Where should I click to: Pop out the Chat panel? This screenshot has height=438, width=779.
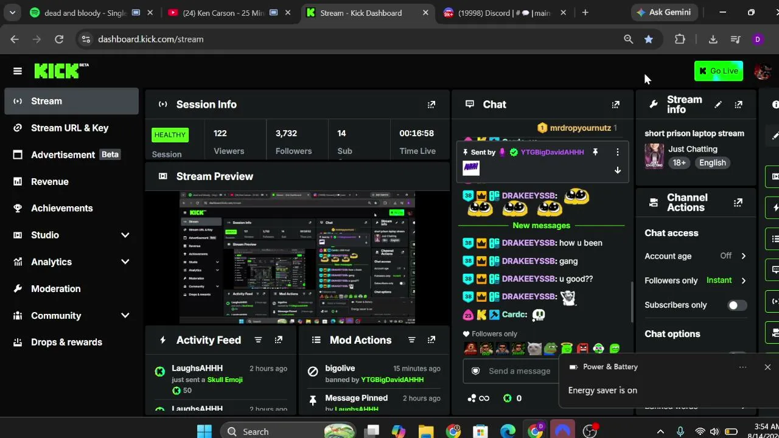[x=616, y=105]
